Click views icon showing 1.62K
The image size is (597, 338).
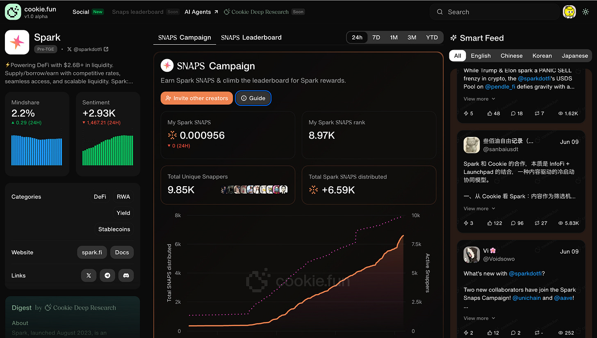point(561,114)
